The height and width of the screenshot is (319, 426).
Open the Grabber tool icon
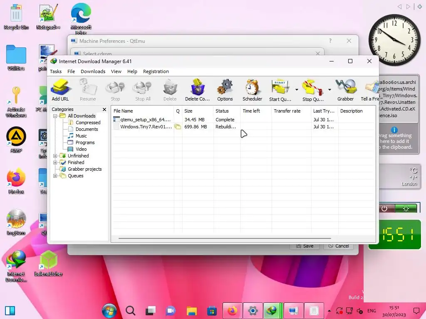pyautogui.click(x=346, y=90)
